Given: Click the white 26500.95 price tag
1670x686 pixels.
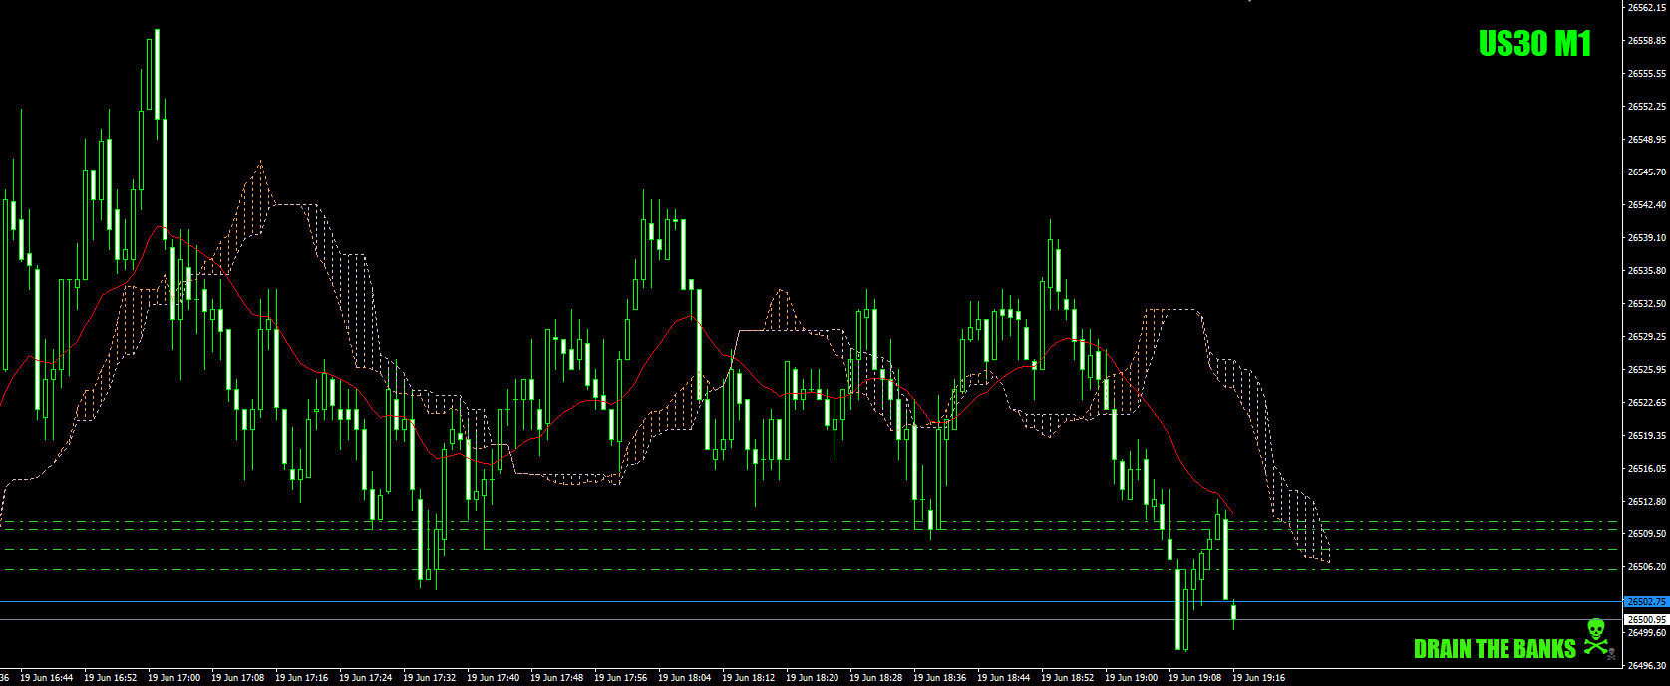Looking at the screenshot, I should point(1646,619).
